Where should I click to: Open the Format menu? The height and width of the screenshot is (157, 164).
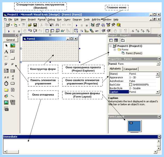(42, 20)
